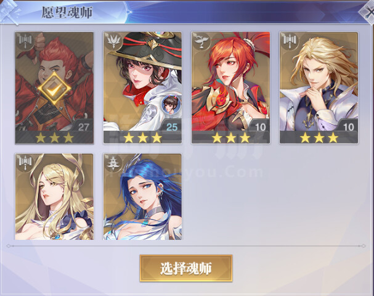Viewport: 374px width, 296px height.
Task: Click the class icon on red-haired man card
Action: coord(25,41)
